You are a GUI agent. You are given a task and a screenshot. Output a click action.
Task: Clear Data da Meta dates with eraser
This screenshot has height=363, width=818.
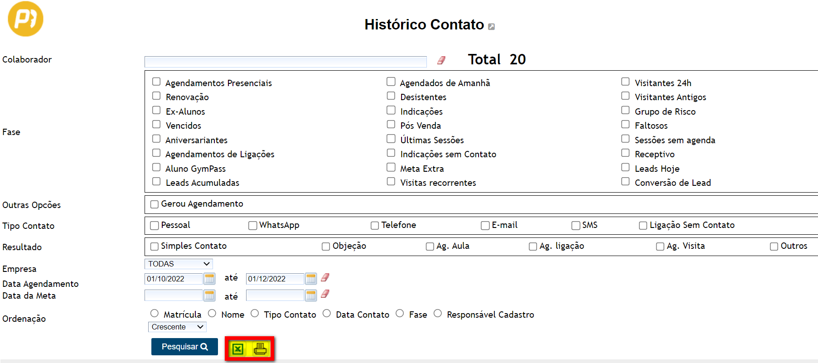[x=325, y=294]
